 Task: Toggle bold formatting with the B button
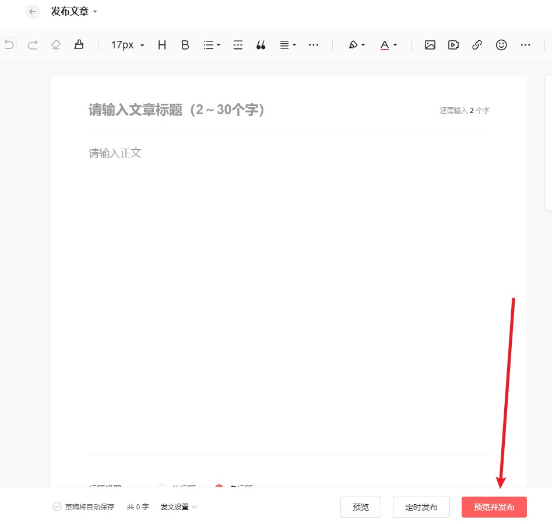(185, 45)
